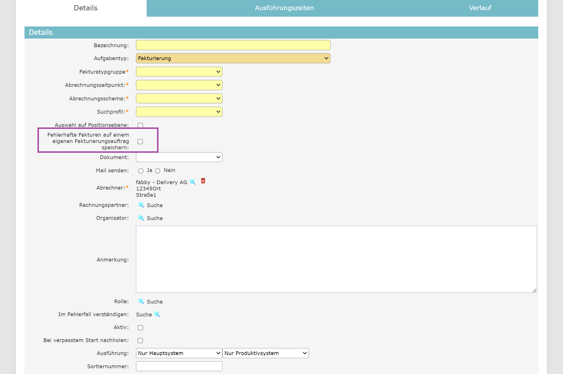Choose Nein for Mail senden

point(158,171)
